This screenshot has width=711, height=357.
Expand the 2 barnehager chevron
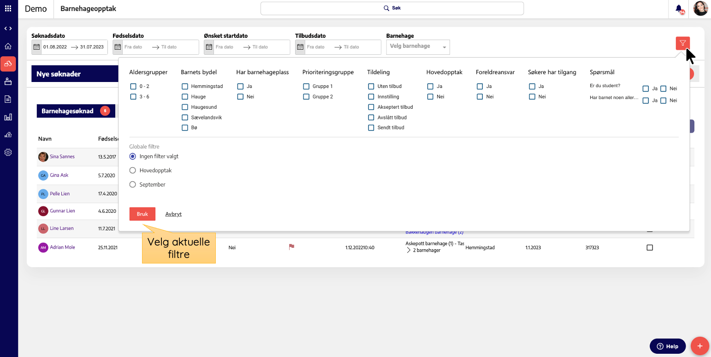click(x=409, y=251)
